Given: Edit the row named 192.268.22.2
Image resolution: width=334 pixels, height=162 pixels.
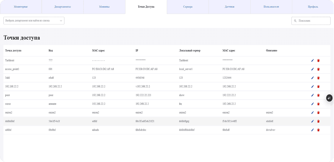Looking at the screenshot, I should click(312, 87).
